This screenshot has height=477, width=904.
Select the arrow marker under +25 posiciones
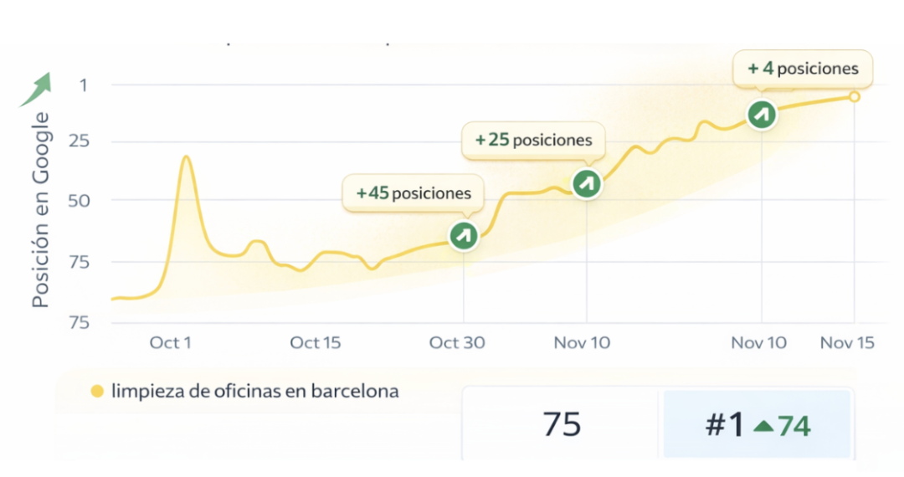[586, 182]
